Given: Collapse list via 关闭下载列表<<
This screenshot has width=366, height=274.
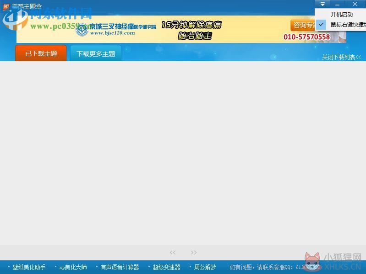Looking at the screenshot, I should (341, 57).
